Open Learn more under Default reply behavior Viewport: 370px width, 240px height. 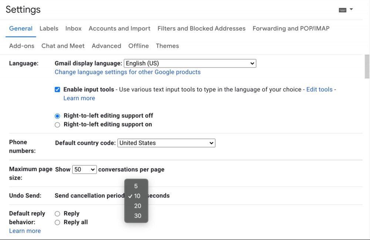(25, 231)
